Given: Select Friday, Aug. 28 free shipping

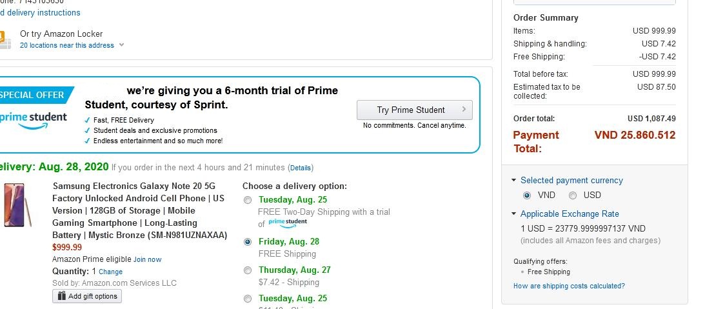Looking at the screenshot, I should click(x=248, y=242).
